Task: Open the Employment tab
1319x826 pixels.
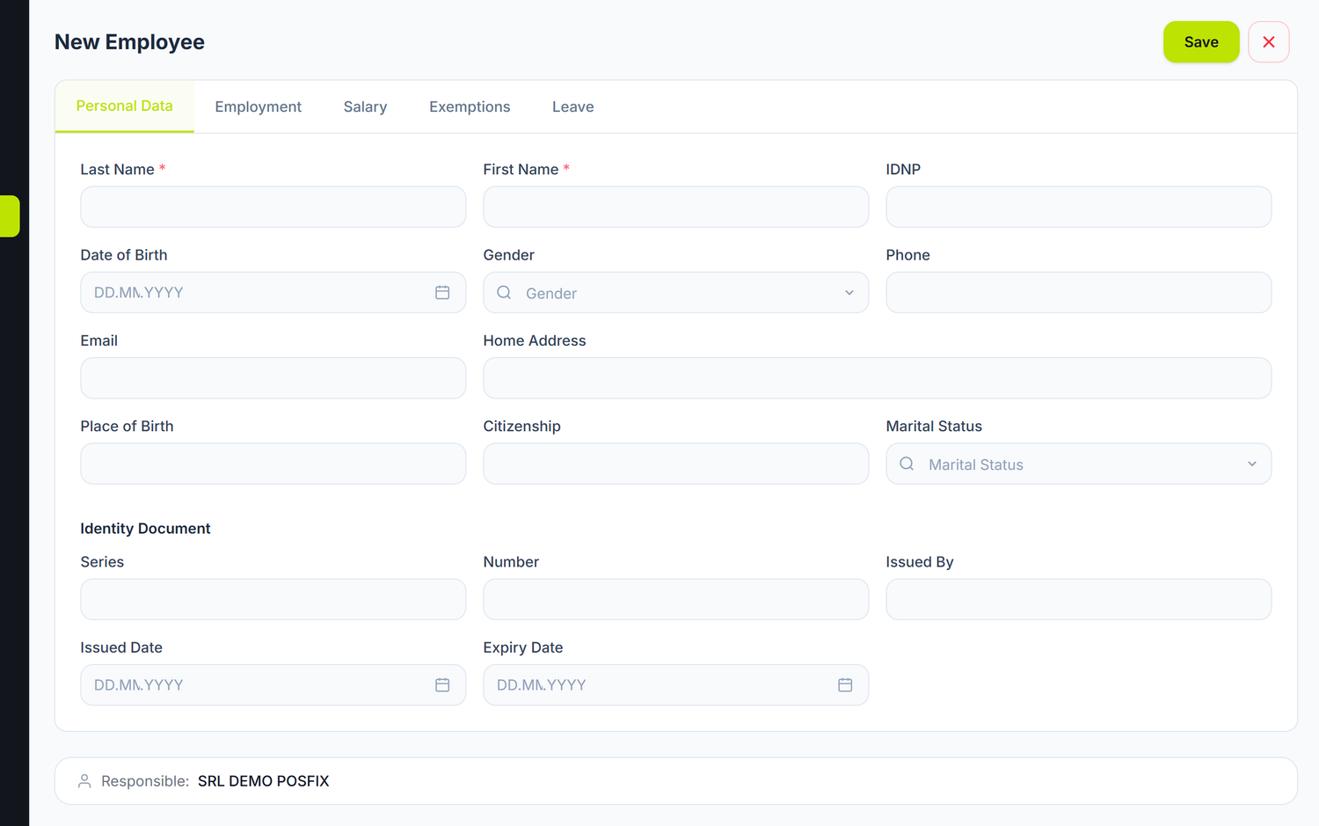Action: click(x=259, y=106)
